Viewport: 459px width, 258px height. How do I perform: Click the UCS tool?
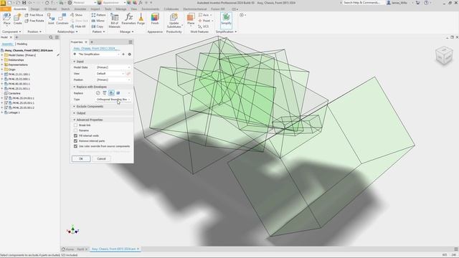click(x=204, y=27)
